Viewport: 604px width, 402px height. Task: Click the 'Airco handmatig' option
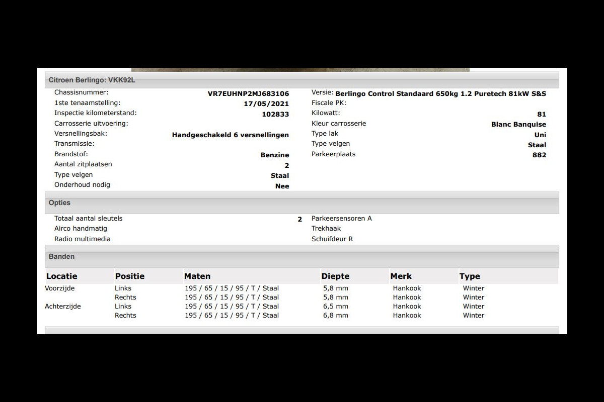click(81, 228)
